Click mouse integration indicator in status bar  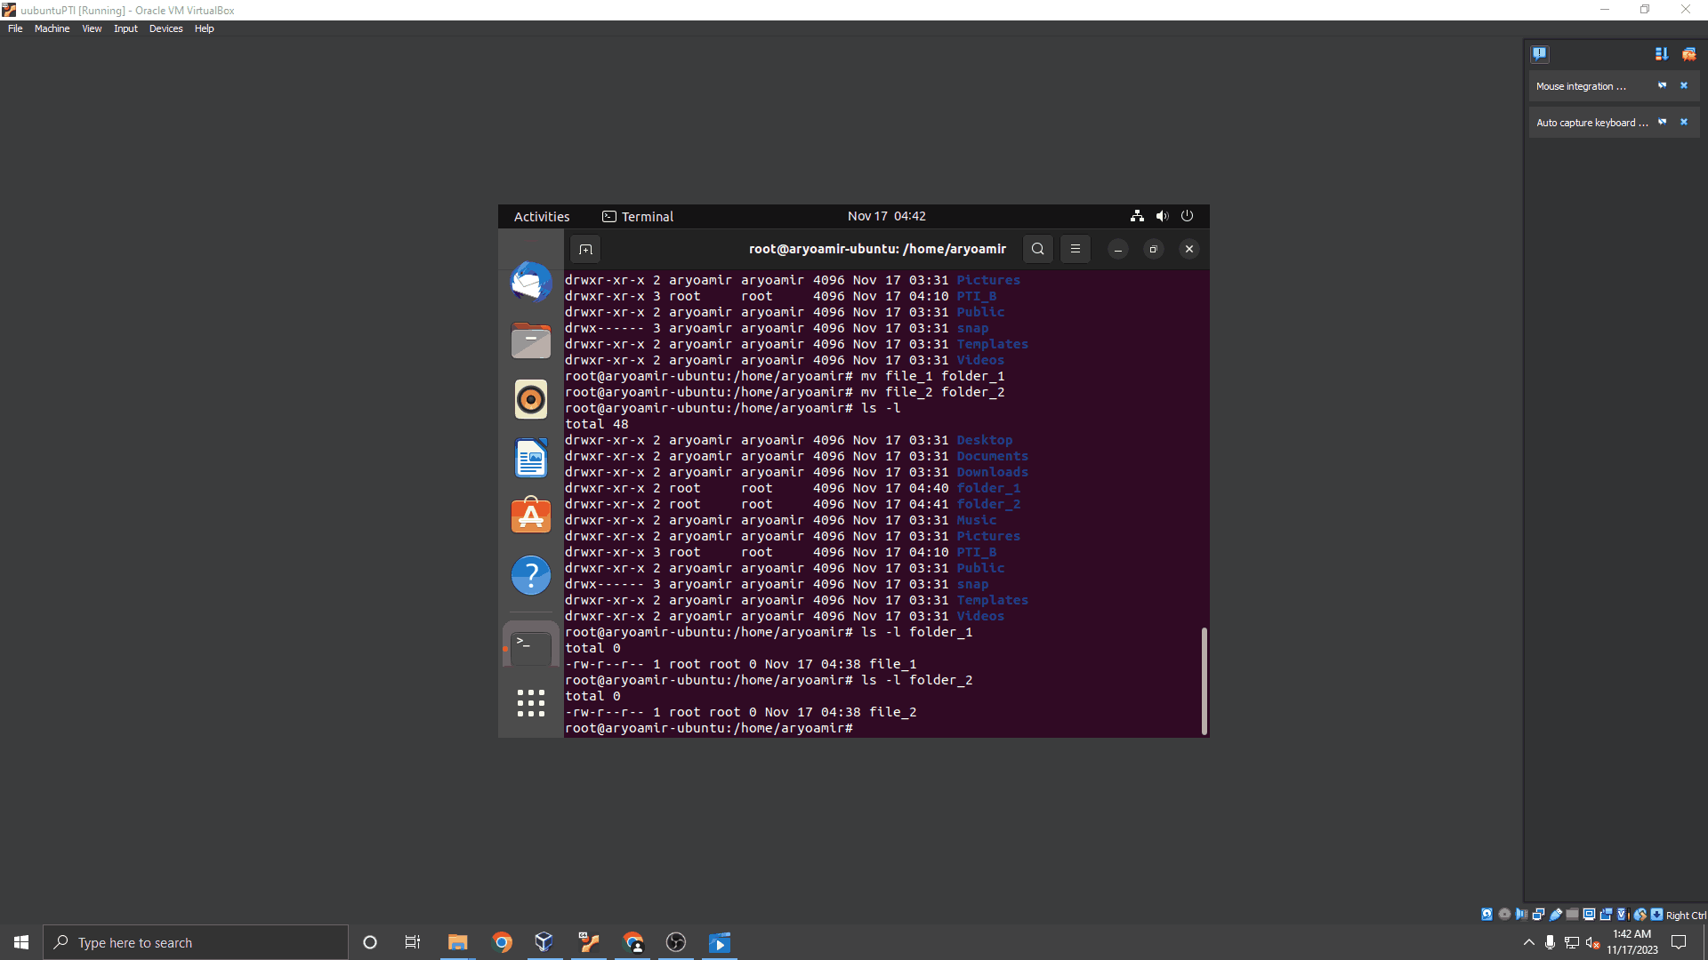(x=1640, y=915)
